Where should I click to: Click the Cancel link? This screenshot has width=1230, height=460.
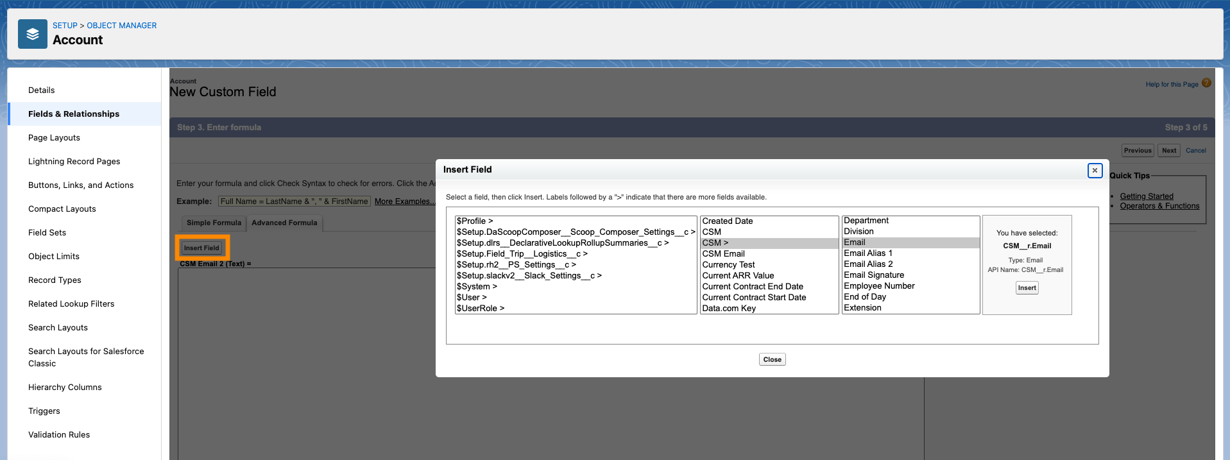tap(1196, 151)
